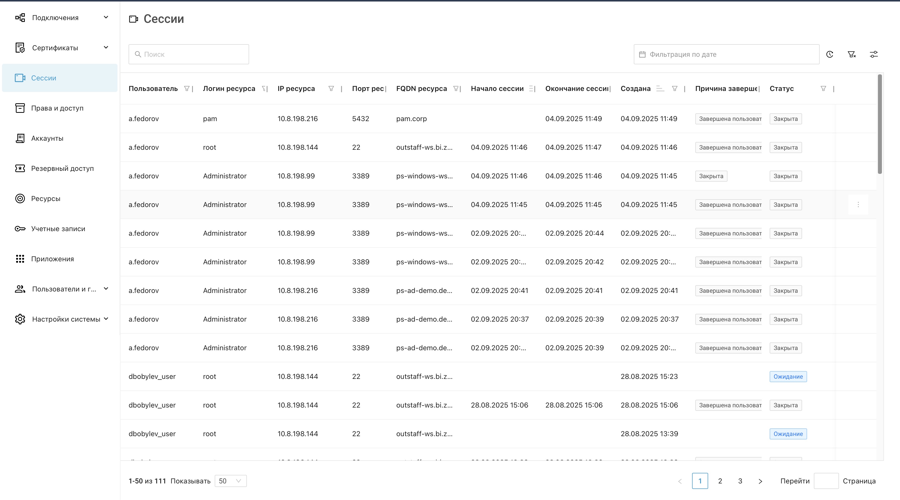The image size is (900, 500).
Task: Filter the Пользователь column with funnel icon
Action: [x=187, y=88]
